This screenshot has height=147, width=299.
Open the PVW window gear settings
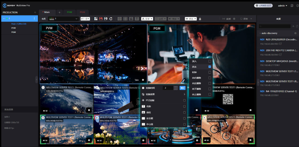pyautogui.click(x=143, y=80)
